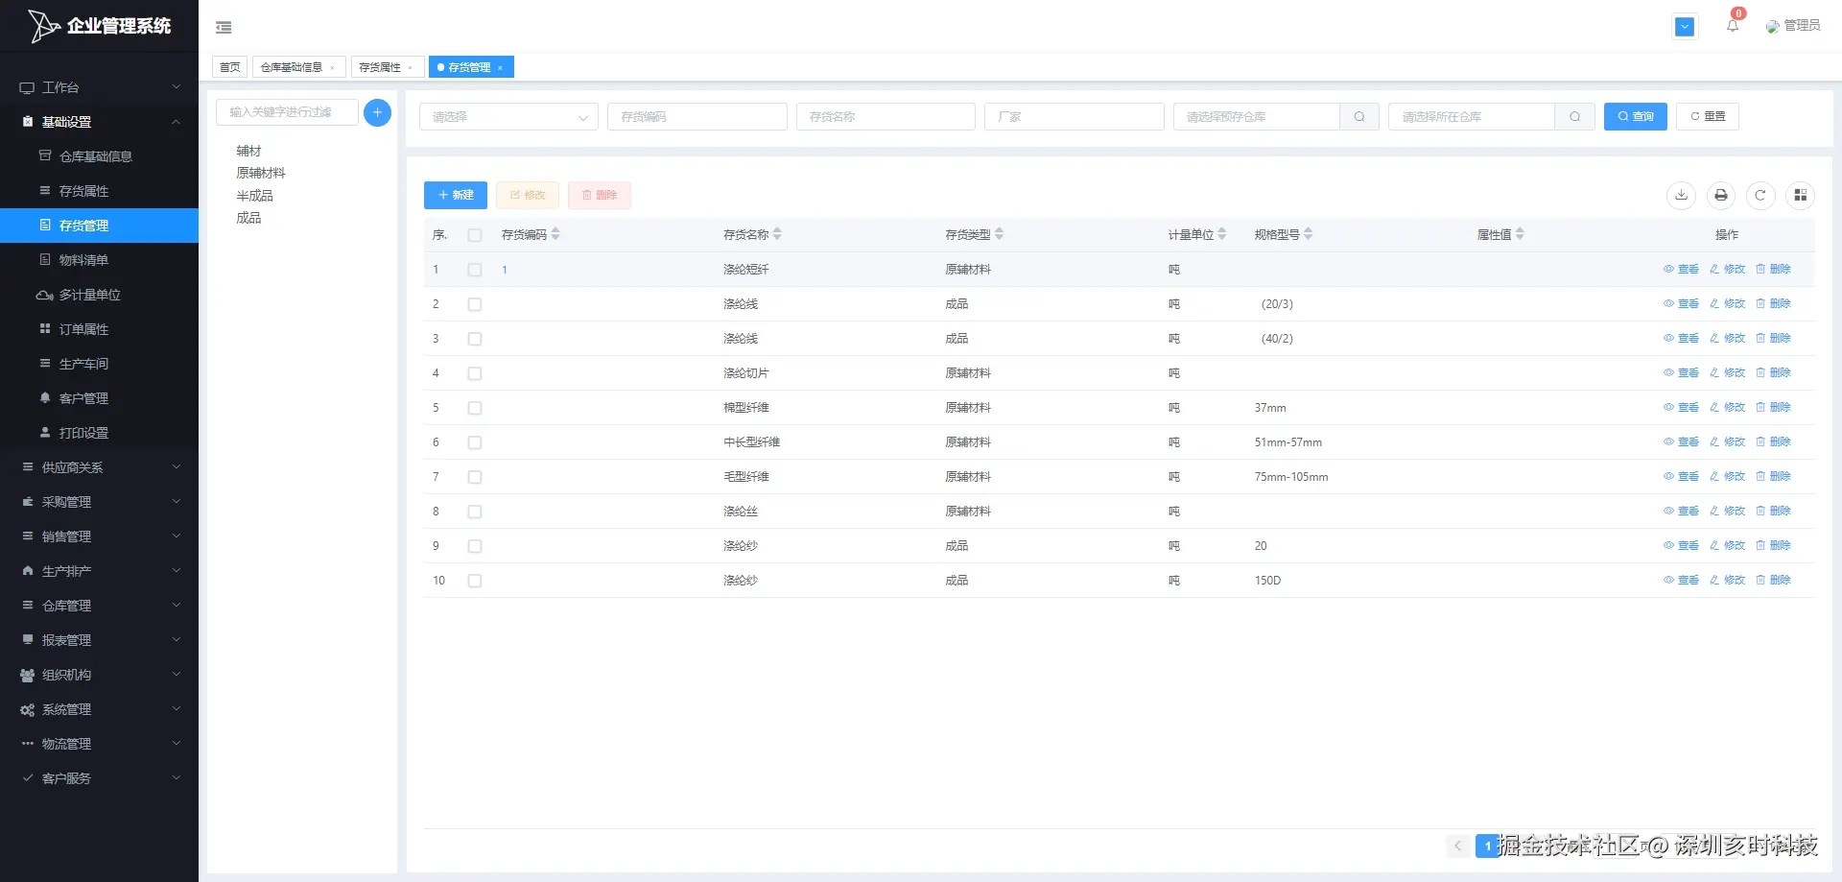Viewport: 1842px width, 882px height.
Task: Switch to the 首页 tab
Action: (x=229, y=67)
